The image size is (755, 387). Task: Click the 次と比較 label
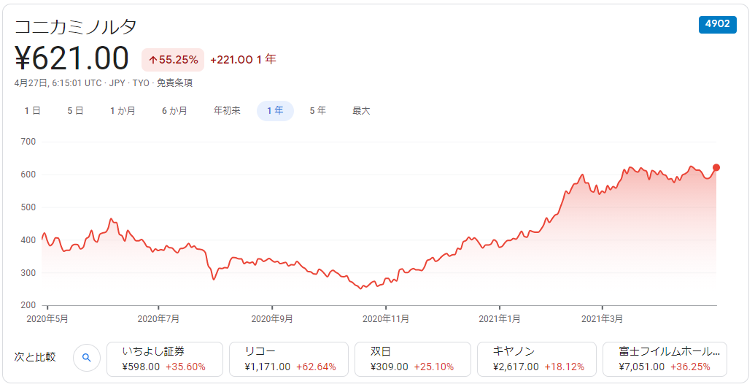(35, 357)
